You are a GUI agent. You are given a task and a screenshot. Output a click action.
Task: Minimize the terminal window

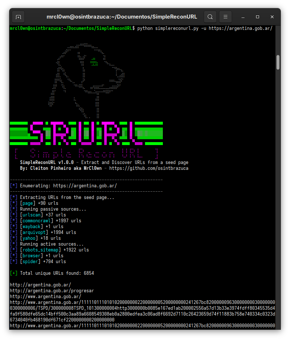(243, 17)
